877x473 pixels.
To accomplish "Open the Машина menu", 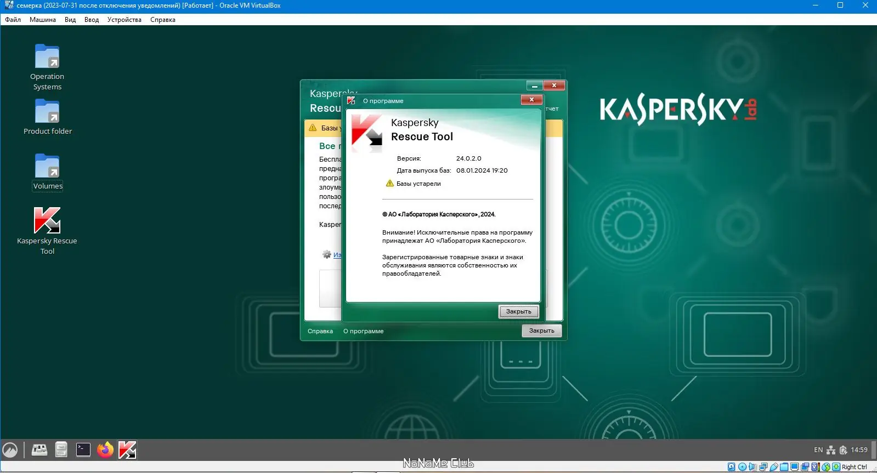I will click(x=43, y=20).
